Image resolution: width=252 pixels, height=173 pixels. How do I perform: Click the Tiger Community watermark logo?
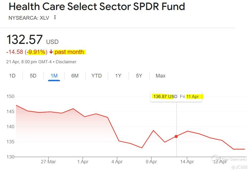[215, 159]
